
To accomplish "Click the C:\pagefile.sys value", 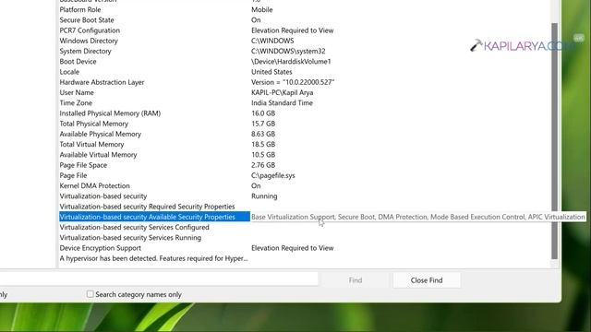I will click(273, 175).
